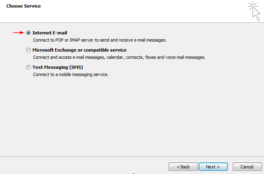The height and width of the screenshot is (174, 264).
Task: Click the word IMAP in the description
Action: 75,40
